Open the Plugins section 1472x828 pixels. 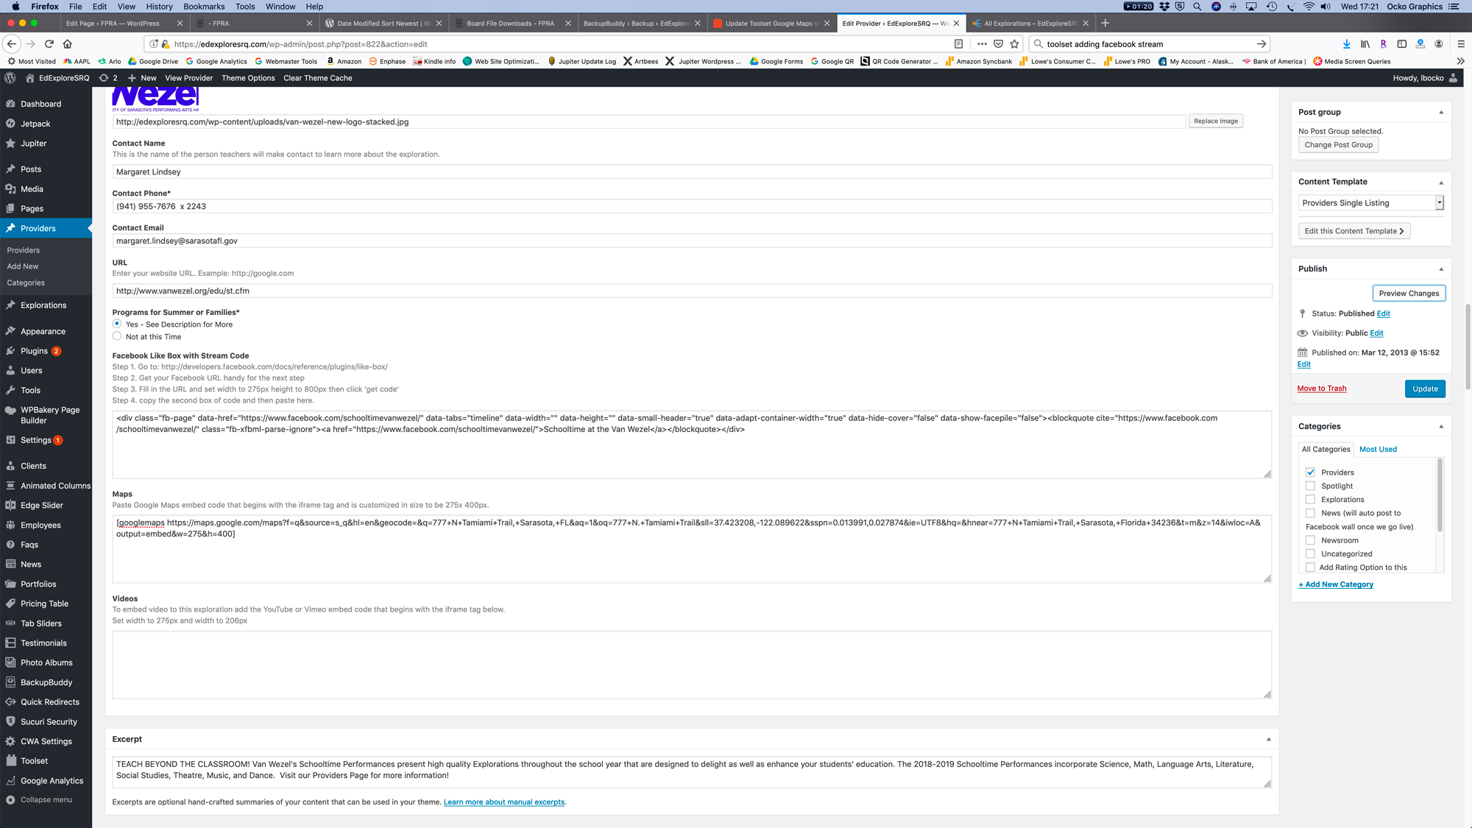34,351
